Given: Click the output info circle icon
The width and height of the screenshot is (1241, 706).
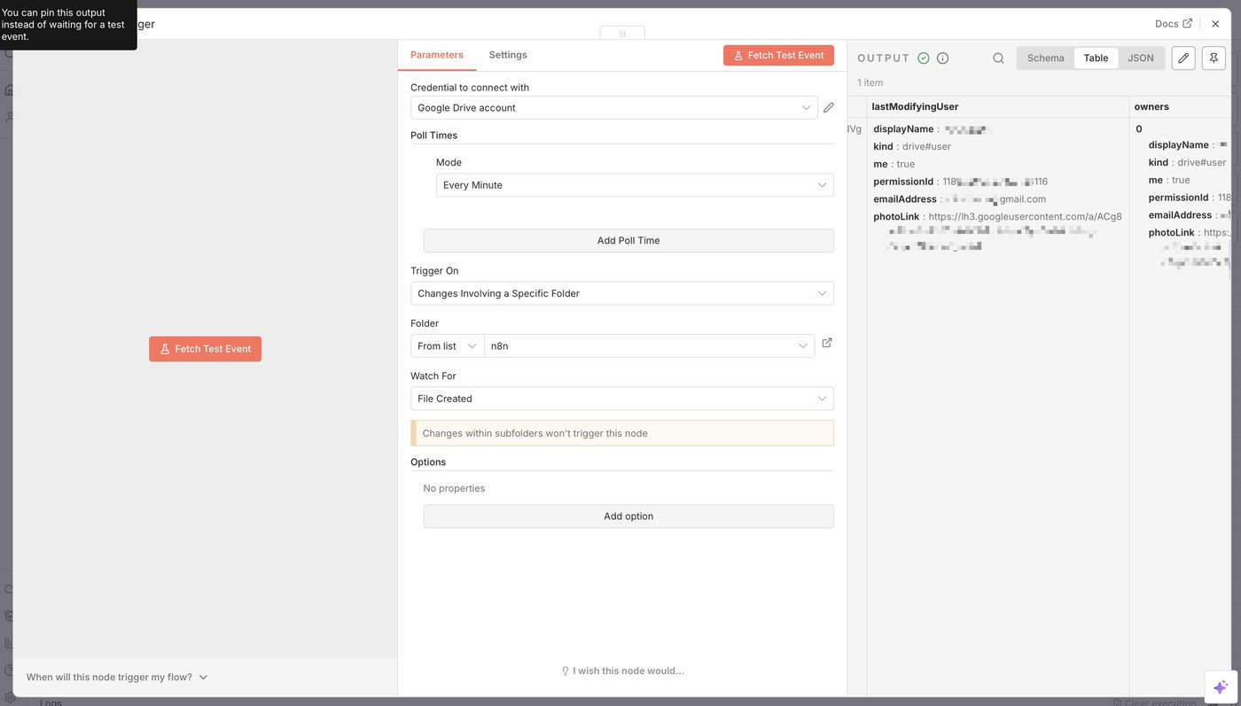Looking at the screenshot, I should coord(942,58).
